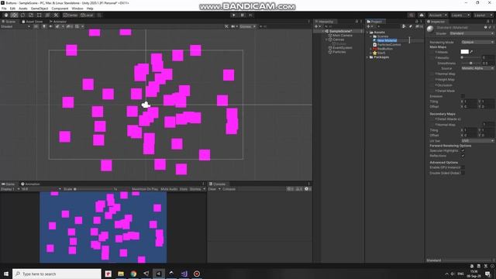Open the Cloud services icon
Screen dimensions: 496x279
(x=422, y=15)
